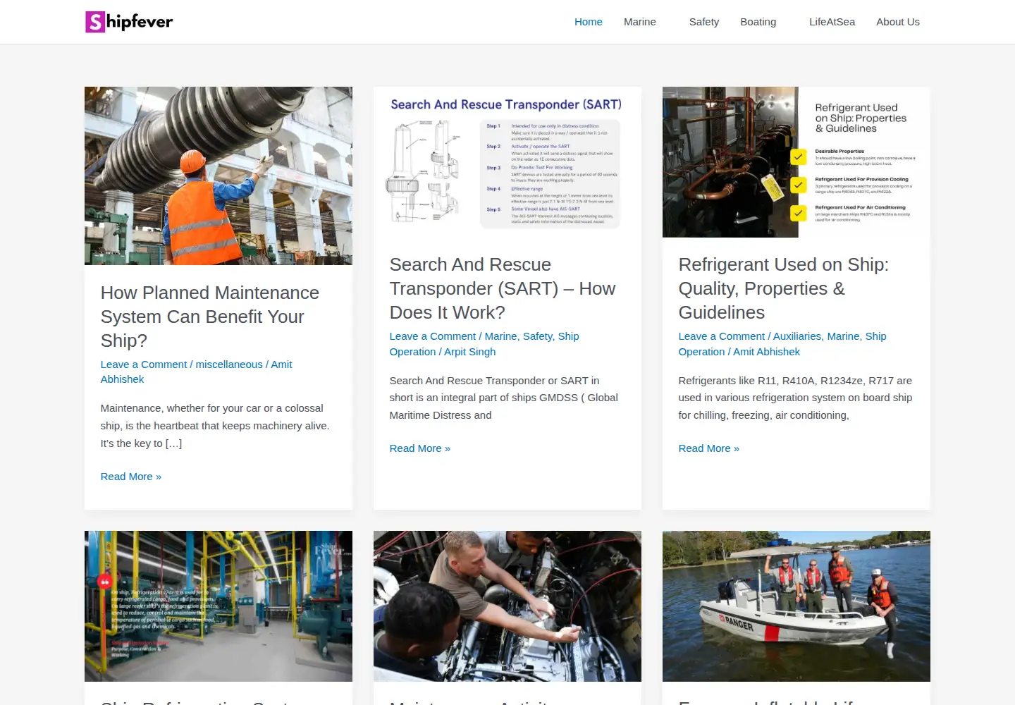Open the 'How Planned Maintenance System' article title
This screenshot has height=705, width=1015.
[210, 317]
